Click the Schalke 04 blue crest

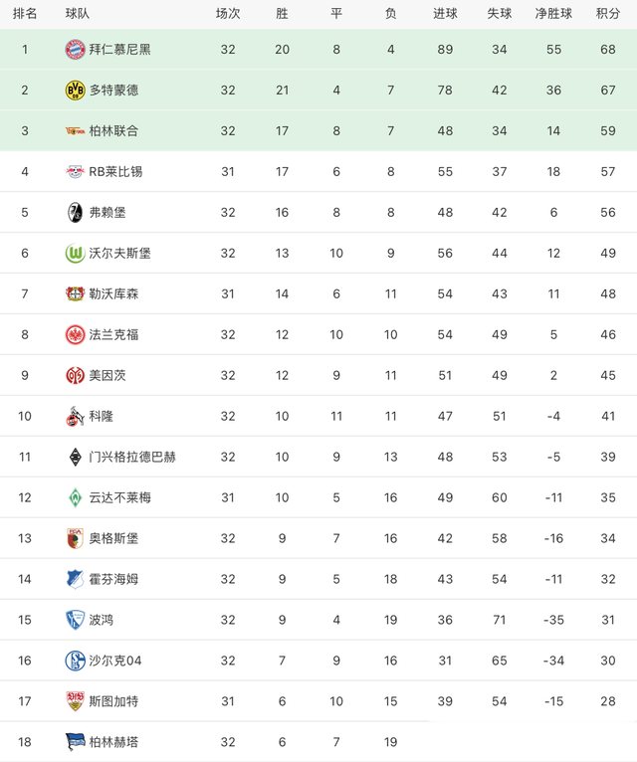coord(76,661)
